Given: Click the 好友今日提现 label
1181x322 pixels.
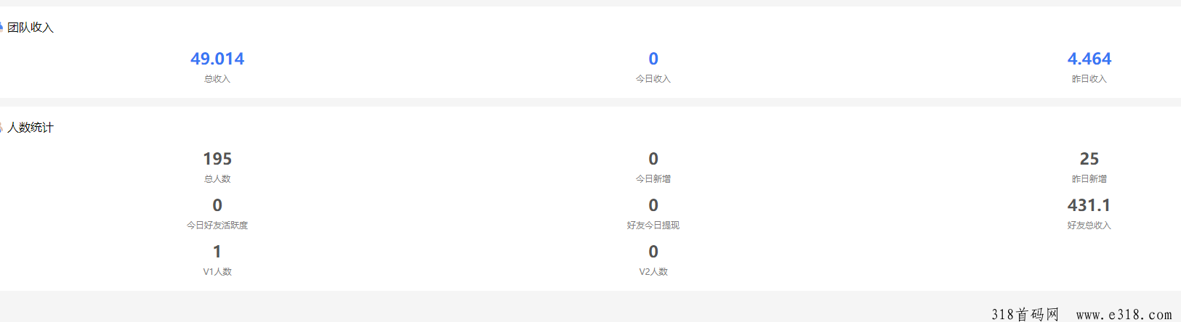Looking at the screenshot, I should click(x=653, y=226).
